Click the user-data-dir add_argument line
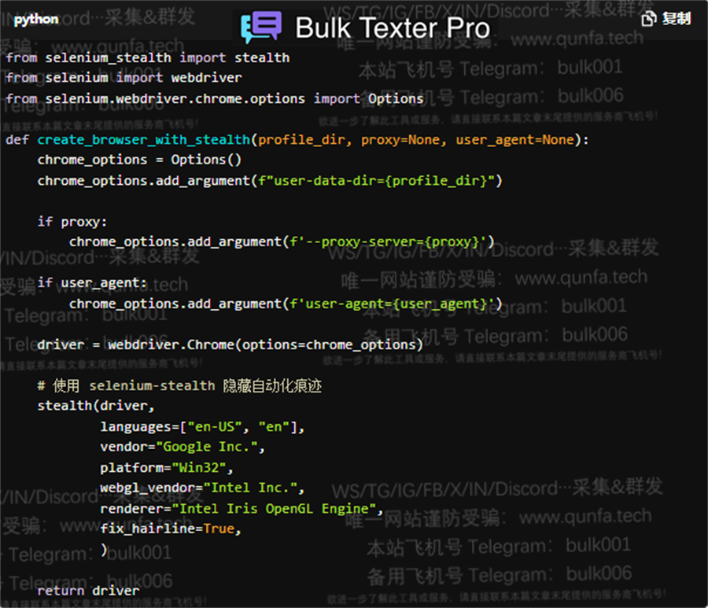The height and width of the screenshot is (608, 708). (x=270, y=181)
